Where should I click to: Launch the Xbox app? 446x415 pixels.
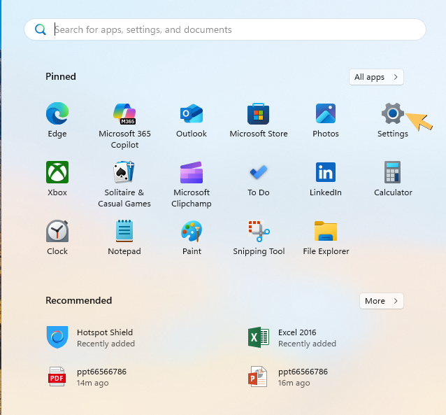point(57,179)
